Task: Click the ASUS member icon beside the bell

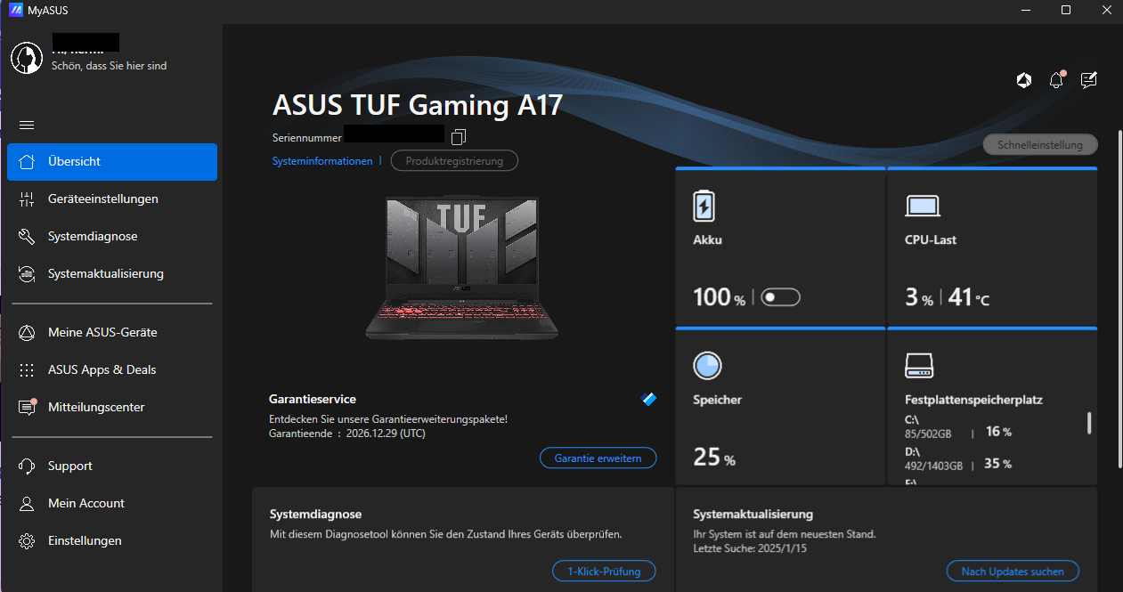Action: 1024,81
